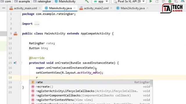Run the app with green play icon
The width and height of the screenshot is (186, 104).
click(x=151, y=1)
